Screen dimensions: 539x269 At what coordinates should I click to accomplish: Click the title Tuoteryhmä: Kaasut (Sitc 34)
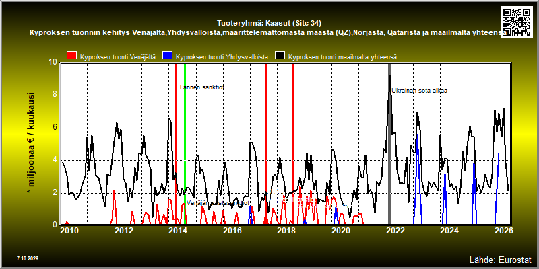[269, 24]
